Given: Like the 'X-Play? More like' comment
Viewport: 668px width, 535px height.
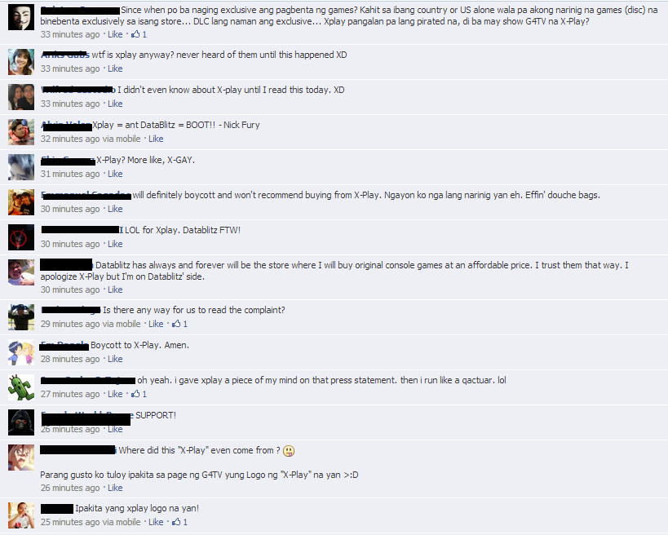Looking at the screenshot, I should pyautogui.click(x=115, y=174).
